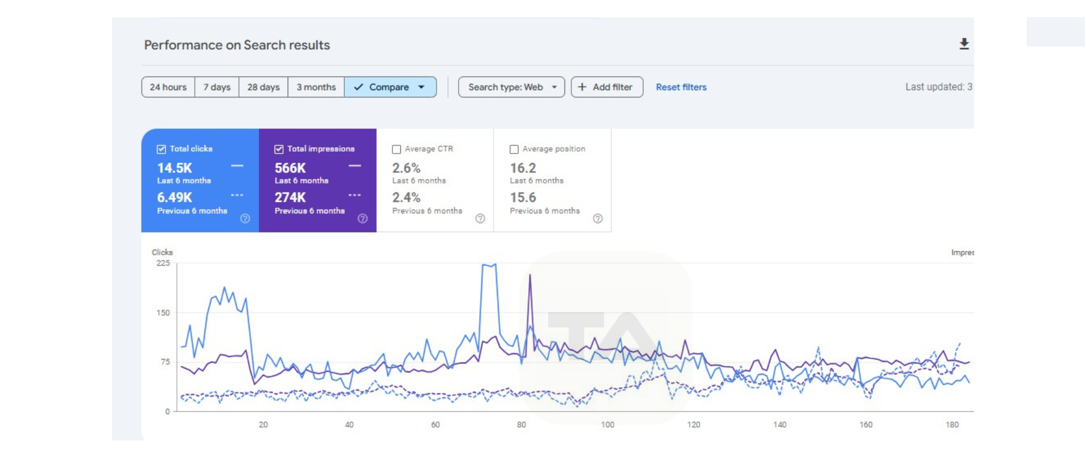Screen dimensions: 1086x458
Task: Enable the Average position checkbox
Action: [514, 149]
